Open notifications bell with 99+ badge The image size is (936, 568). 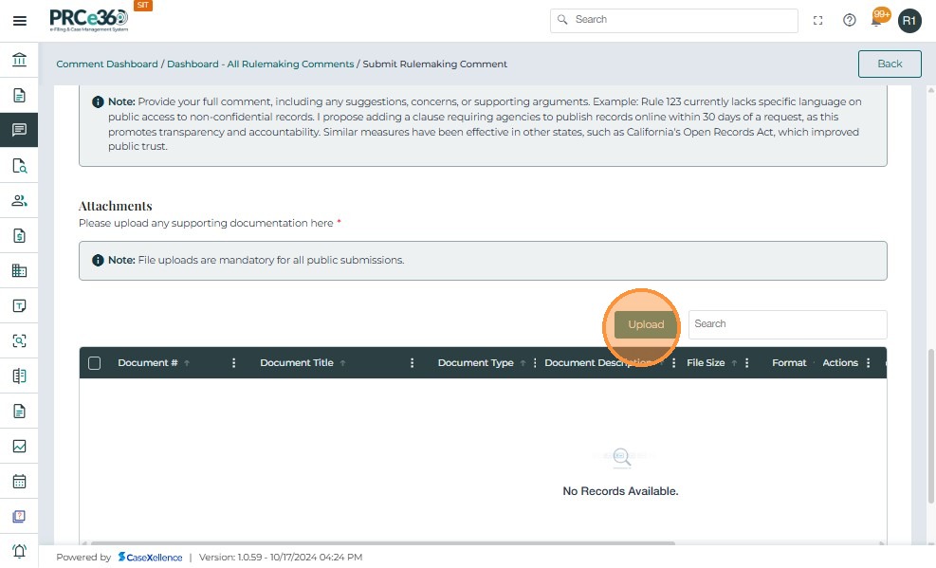[x=878, y=19]
